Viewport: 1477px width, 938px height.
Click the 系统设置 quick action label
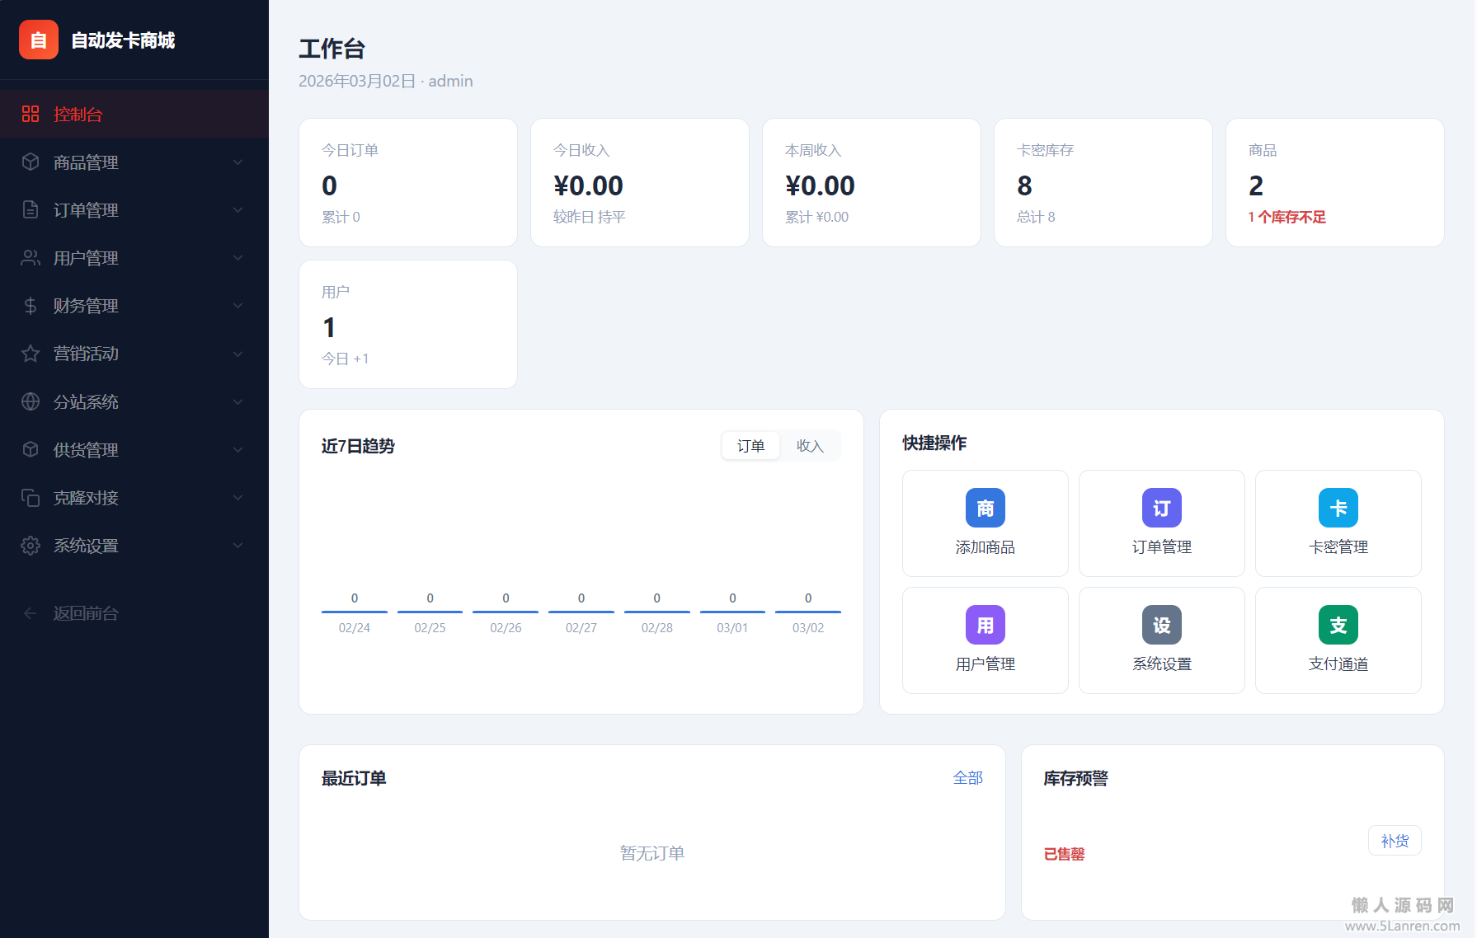tap(1162, 664)
